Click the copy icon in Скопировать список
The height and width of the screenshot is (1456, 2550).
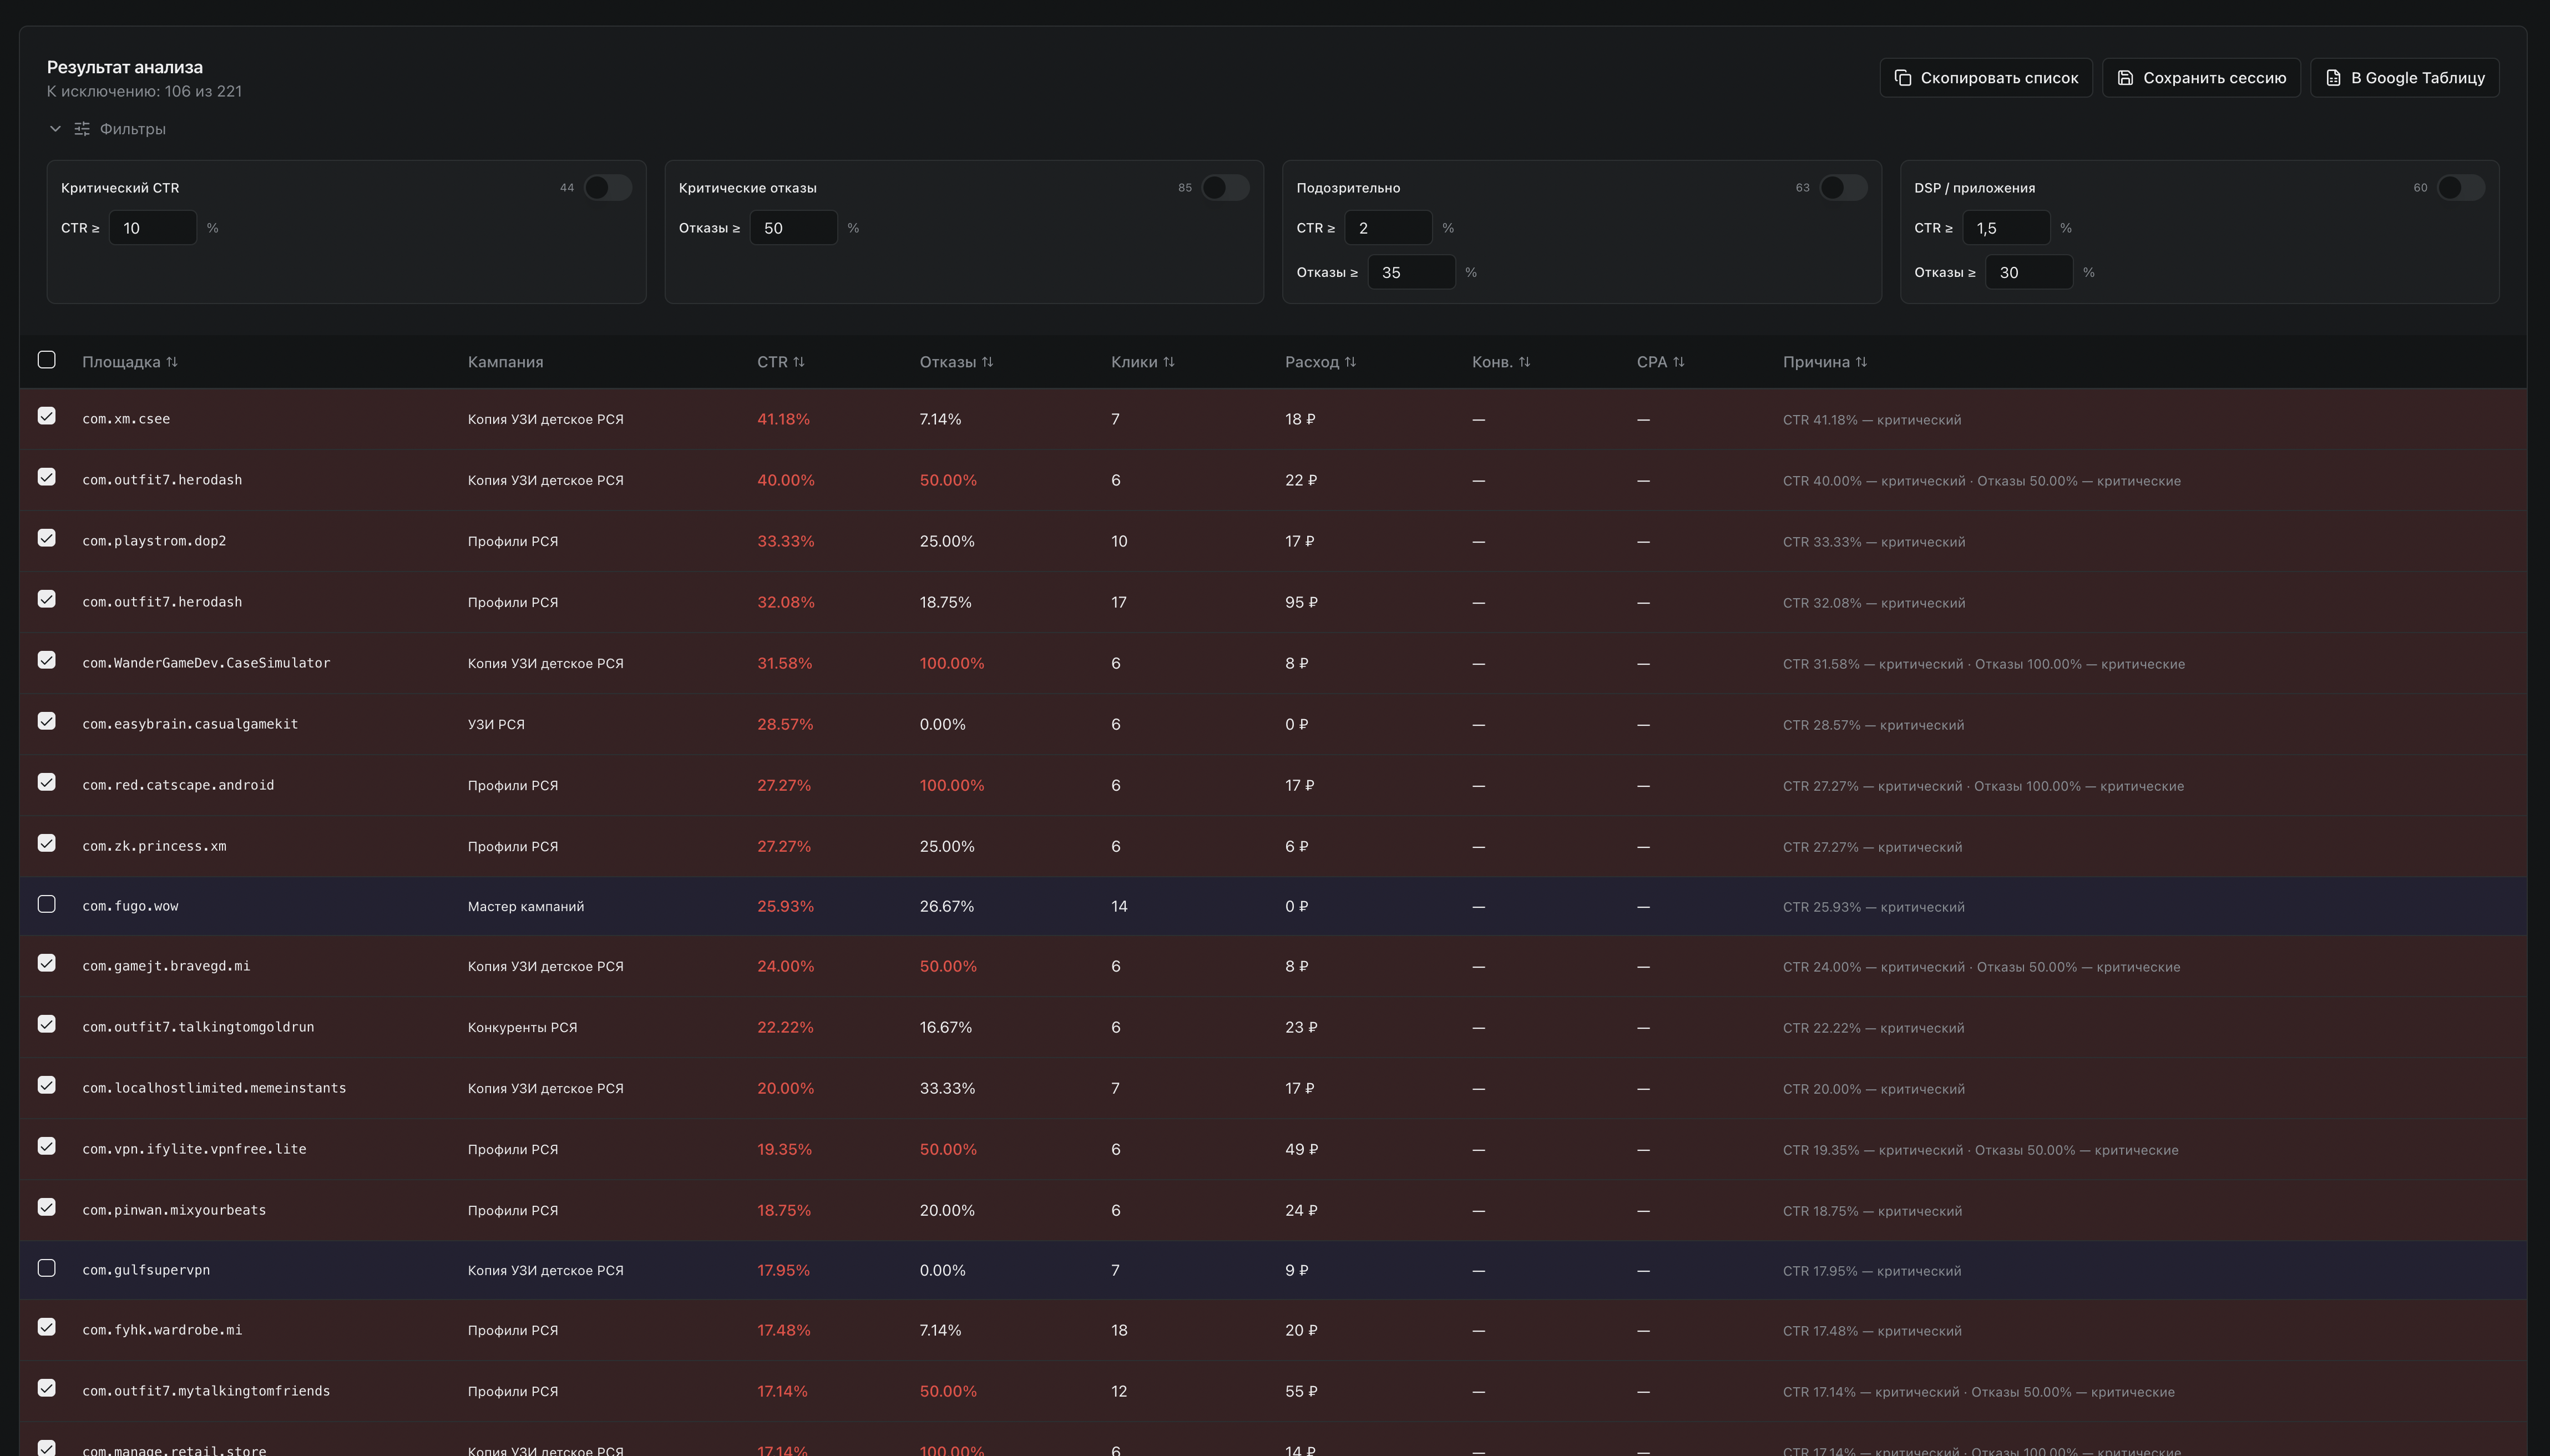(1903, 78)
